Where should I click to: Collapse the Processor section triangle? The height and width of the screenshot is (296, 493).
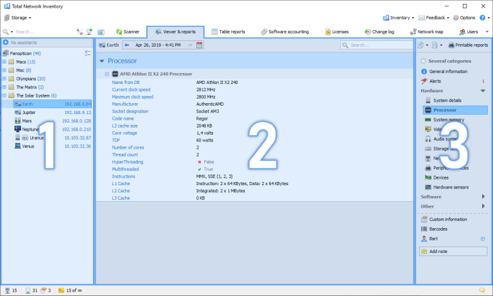[102, 61]
